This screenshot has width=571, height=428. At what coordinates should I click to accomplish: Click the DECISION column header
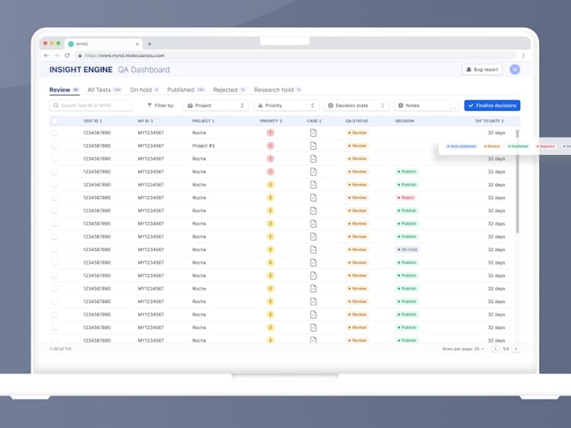click(x=405, y=121)
